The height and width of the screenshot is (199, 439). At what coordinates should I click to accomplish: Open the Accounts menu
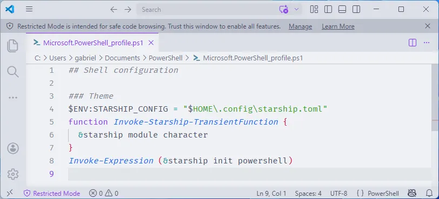click(x=13, y=148)
